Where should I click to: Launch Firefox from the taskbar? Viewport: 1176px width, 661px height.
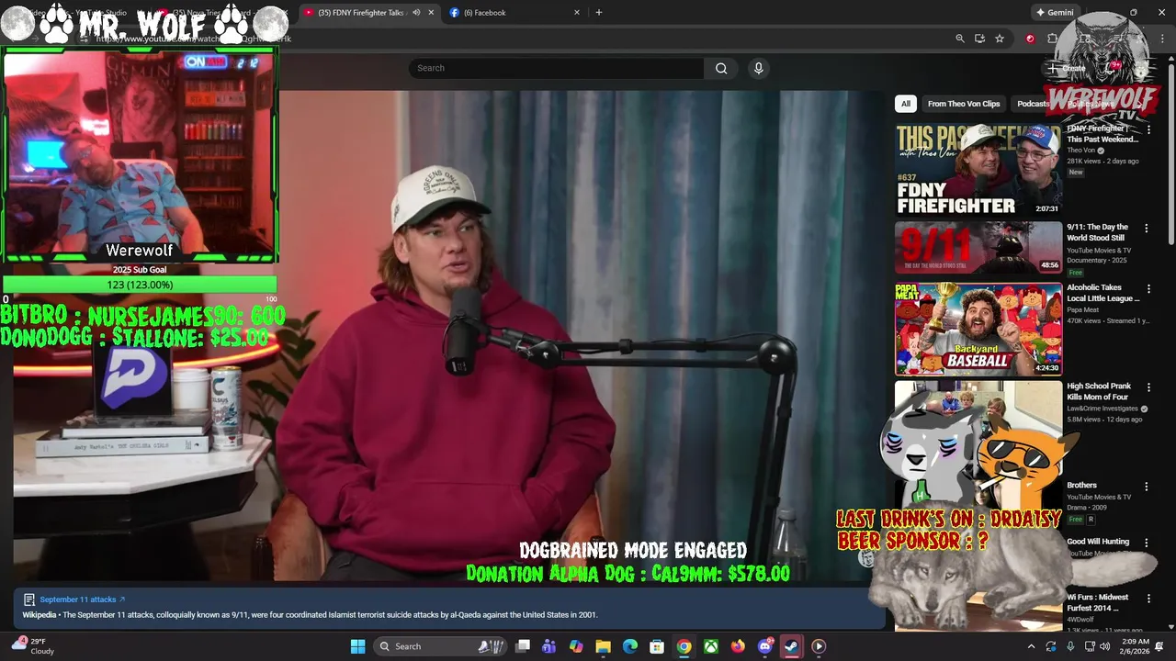tap(738, 646)
